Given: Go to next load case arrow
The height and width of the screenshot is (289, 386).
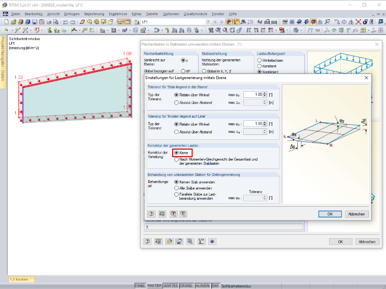Looking at the screenshot, I should click(x=221, y=22).
